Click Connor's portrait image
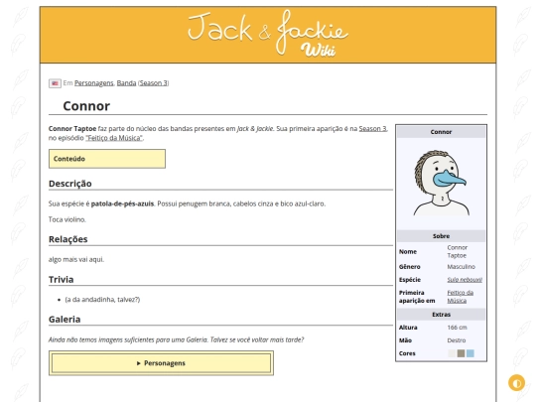This screenshot has width=536, height=402. click(441, 183)
